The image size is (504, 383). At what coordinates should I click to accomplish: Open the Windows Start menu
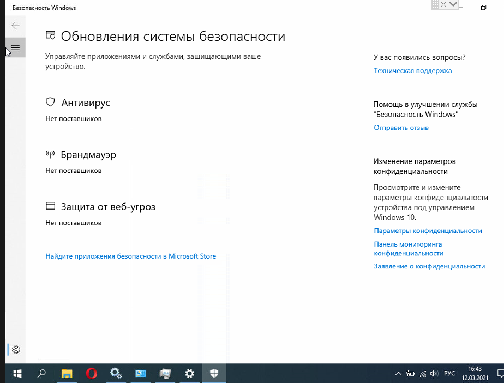[x=17, y=373]
